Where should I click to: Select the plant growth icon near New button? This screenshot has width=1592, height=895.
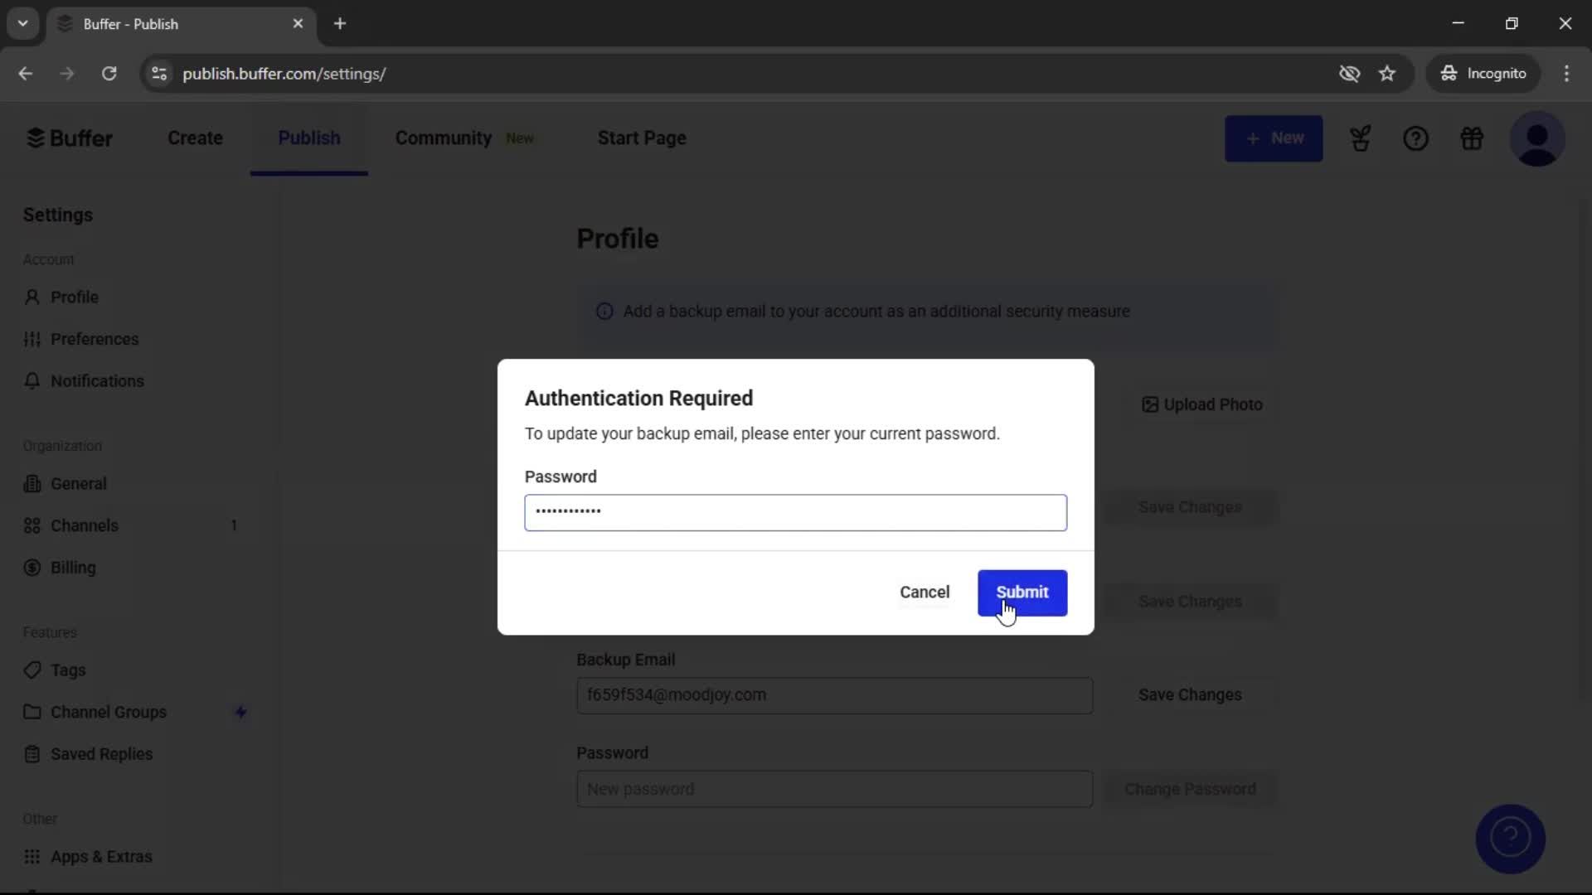pyautogui.click(x=1361, y=138)
